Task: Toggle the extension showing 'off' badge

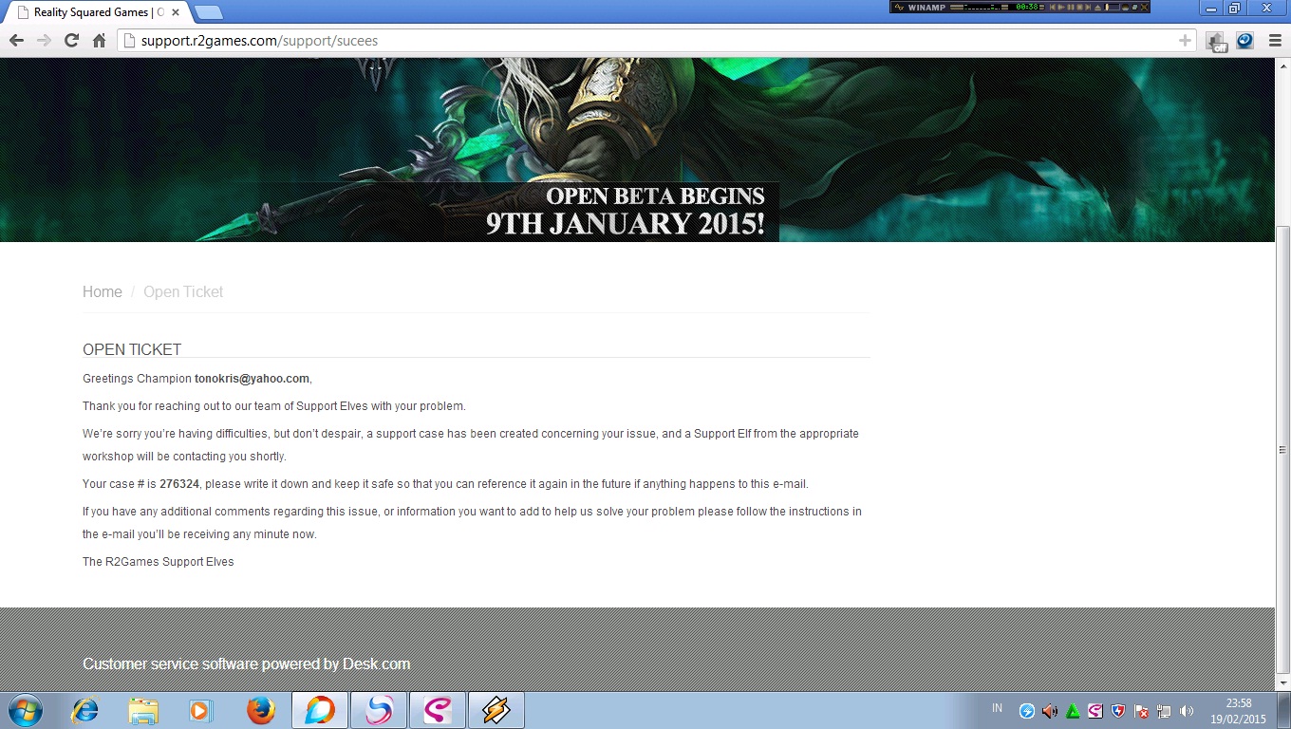Action: click(1215, 41)
